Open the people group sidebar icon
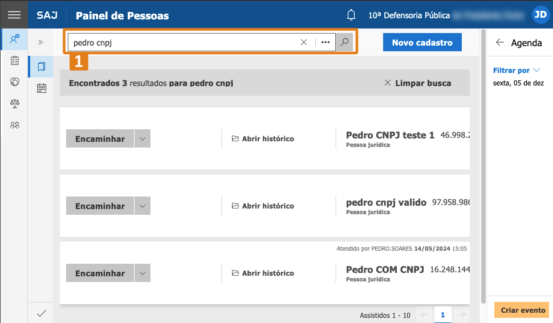Image resolution: width=553 pixels, height=323 pixels. coord(15,125)
